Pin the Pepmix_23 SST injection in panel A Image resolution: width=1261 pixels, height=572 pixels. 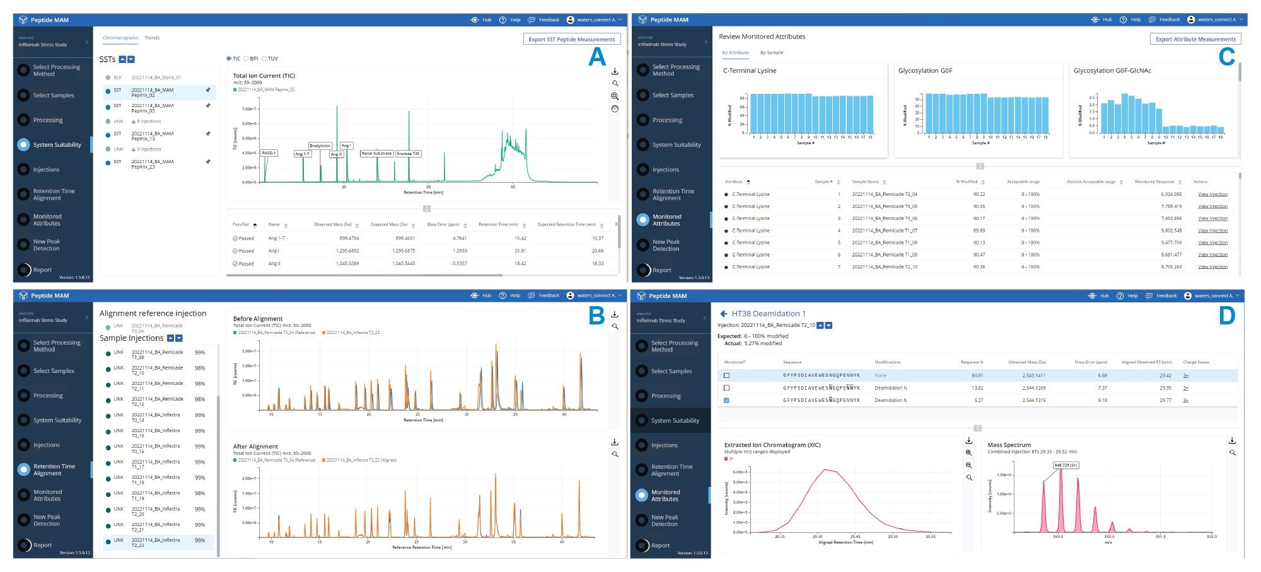coord(208,161)
